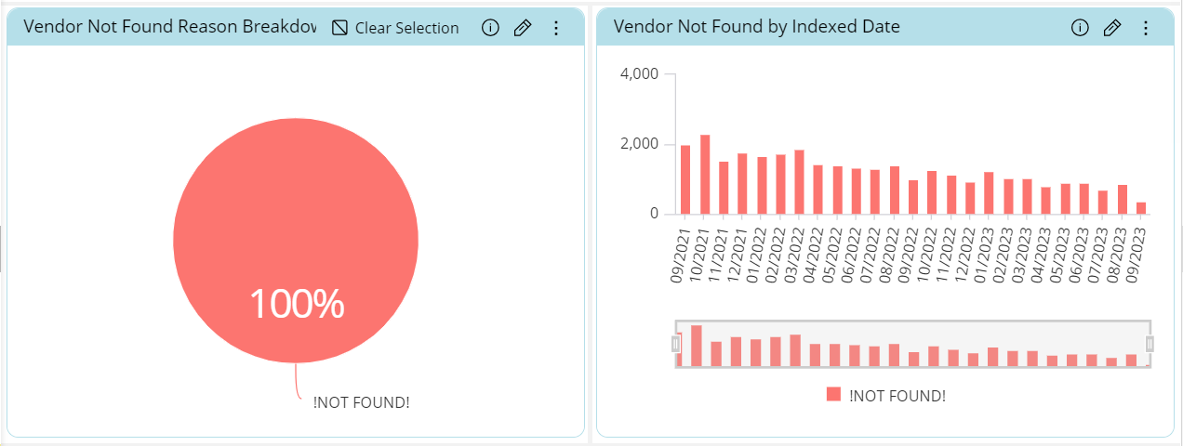
Task: Select the 04/2022 bar
Action: [x=818, y=190]
